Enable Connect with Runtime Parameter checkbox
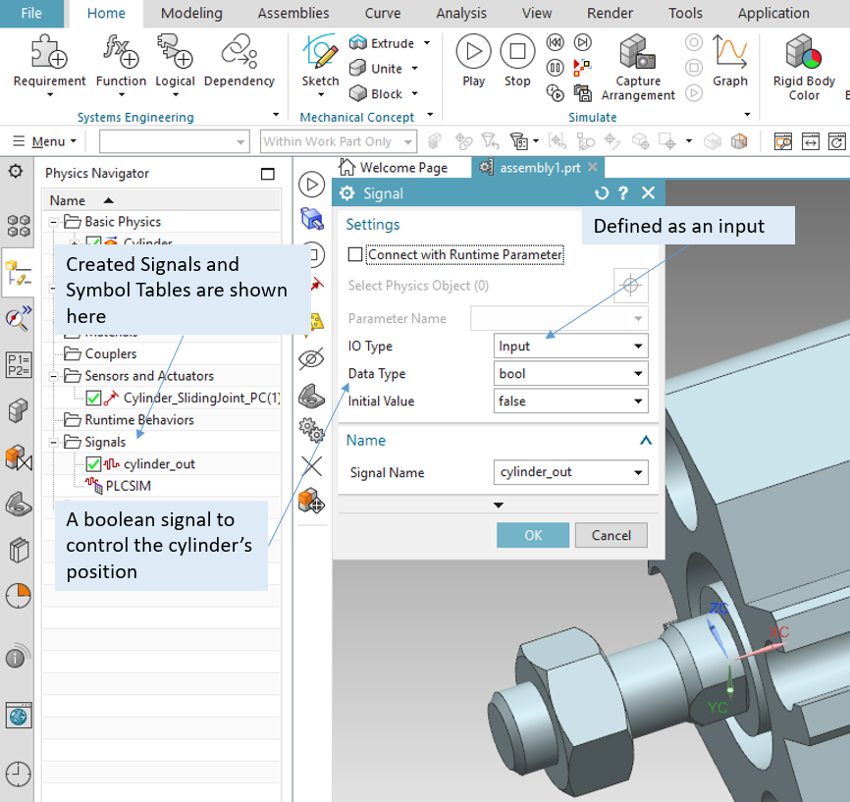The image size is (850, 802). coord(355,254)
